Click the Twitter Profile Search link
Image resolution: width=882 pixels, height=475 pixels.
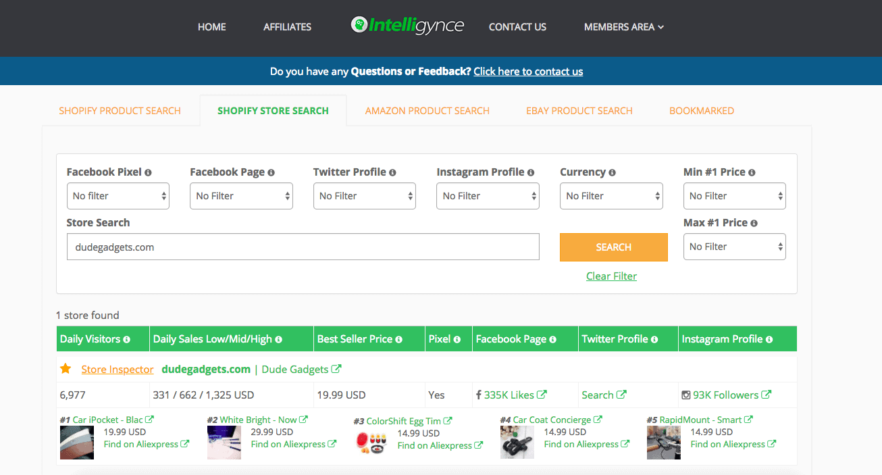pyautogui.click(x=604, y=395)
